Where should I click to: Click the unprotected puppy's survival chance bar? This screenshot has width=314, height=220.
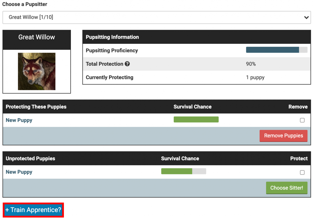(183, 171)
